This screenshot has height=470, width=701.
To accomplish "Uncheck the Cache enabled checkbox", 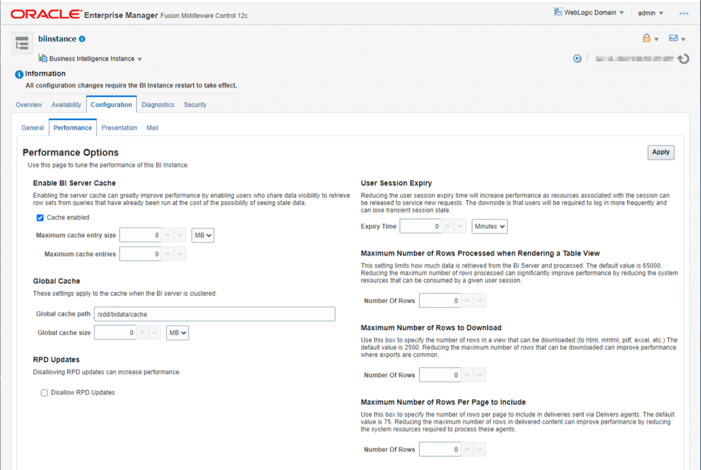I will 40,218.
